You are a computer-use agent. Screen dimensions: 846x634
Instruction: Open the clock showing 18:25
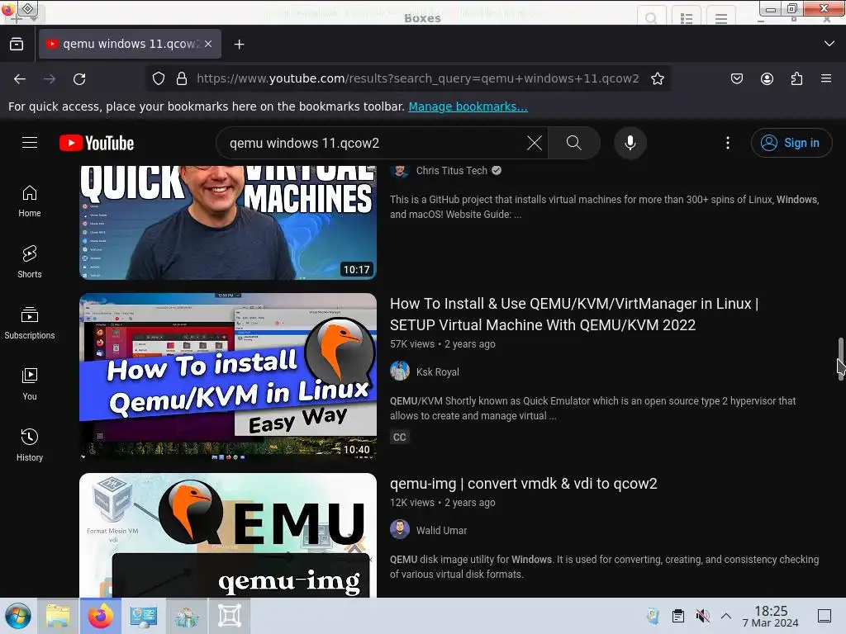pos(771,616)
